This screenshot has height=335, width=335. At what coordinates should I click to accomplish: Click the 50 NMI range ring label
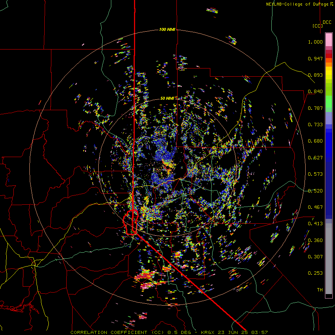(167, 98)
